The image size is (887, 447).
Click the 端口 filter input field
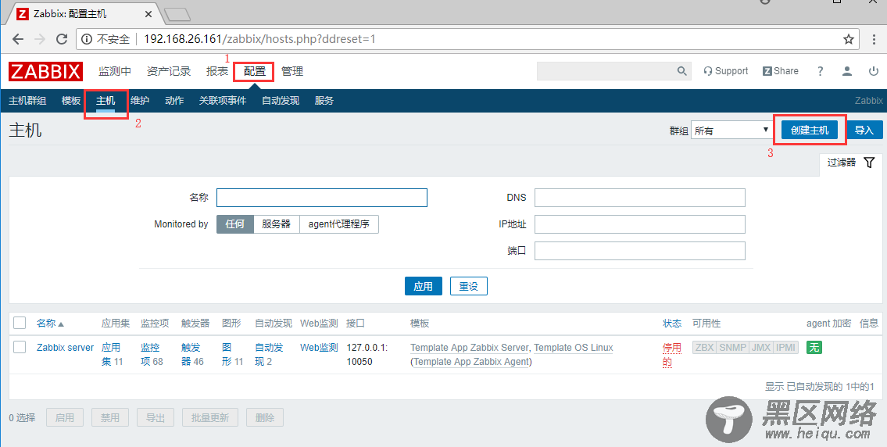click(x=640, y=251)
